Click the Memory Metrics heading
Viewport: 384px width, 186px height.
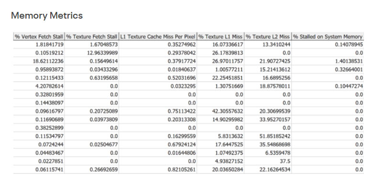pyautogui.click(x=47, y=16)
